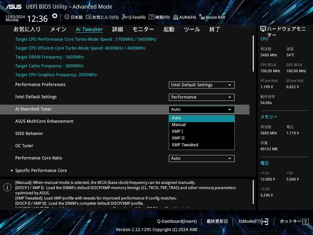Click 動作倍率 value 54.00x
The image size is (313, 235).
[266, 103]
